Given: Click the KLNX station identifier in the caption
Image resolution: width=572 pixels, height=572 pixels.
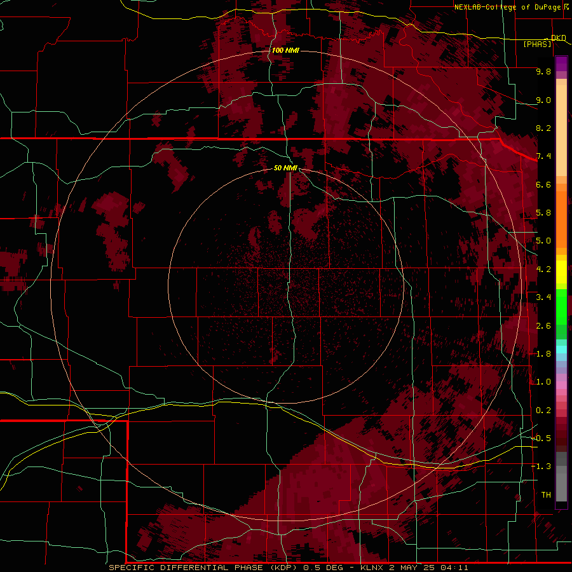Looking at the screenshot, I should point(372,568).
